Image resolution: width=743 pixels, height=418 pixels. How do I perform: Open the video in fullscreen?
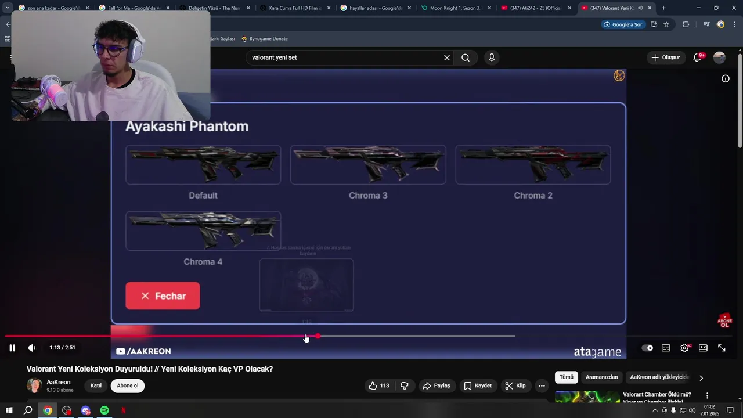click(x=722, y=348)
